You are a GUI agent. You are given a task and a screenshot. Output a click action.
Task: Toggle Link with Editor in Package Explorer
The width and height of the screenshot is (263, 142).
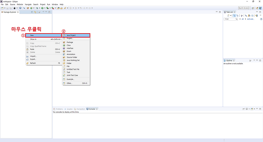(35, 12)
